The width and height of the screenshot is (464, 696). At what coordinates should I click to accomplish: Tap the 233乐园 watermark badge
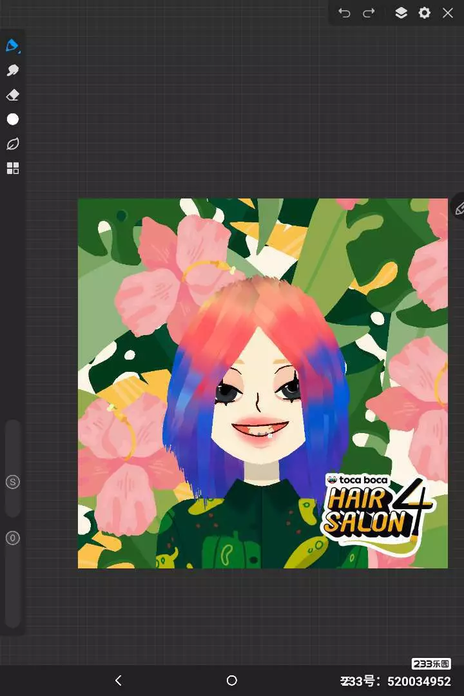click(x=431, y=664)
